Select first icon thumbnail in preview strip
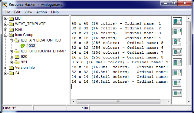Image resolution: width=194 pixels, height=113 pixels. pos(177,21)
